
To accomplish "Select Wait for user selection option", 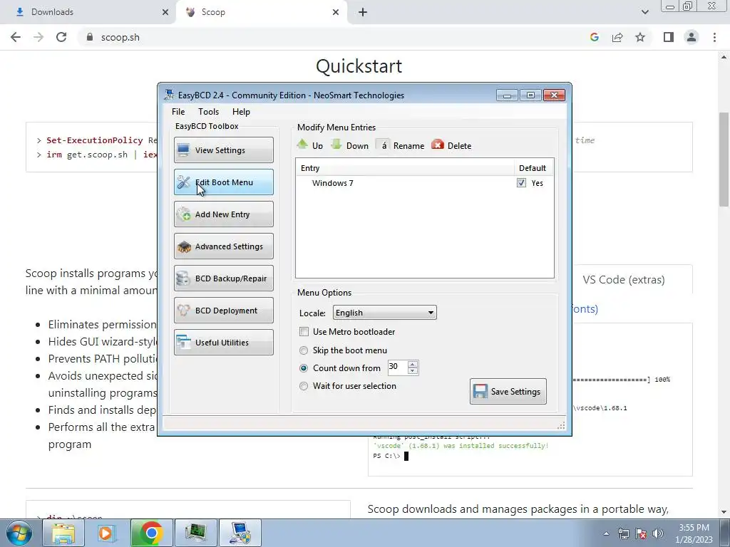I will pyautogui.click(x=304, y=386).
